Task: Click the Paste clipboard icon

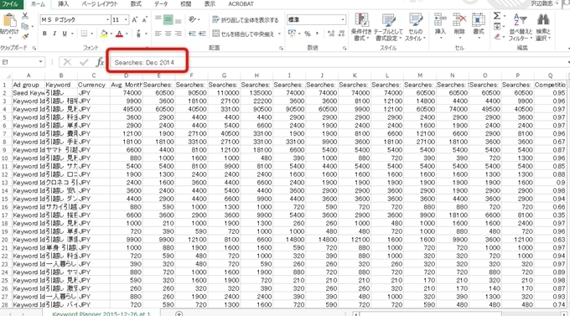Action: 9,21
